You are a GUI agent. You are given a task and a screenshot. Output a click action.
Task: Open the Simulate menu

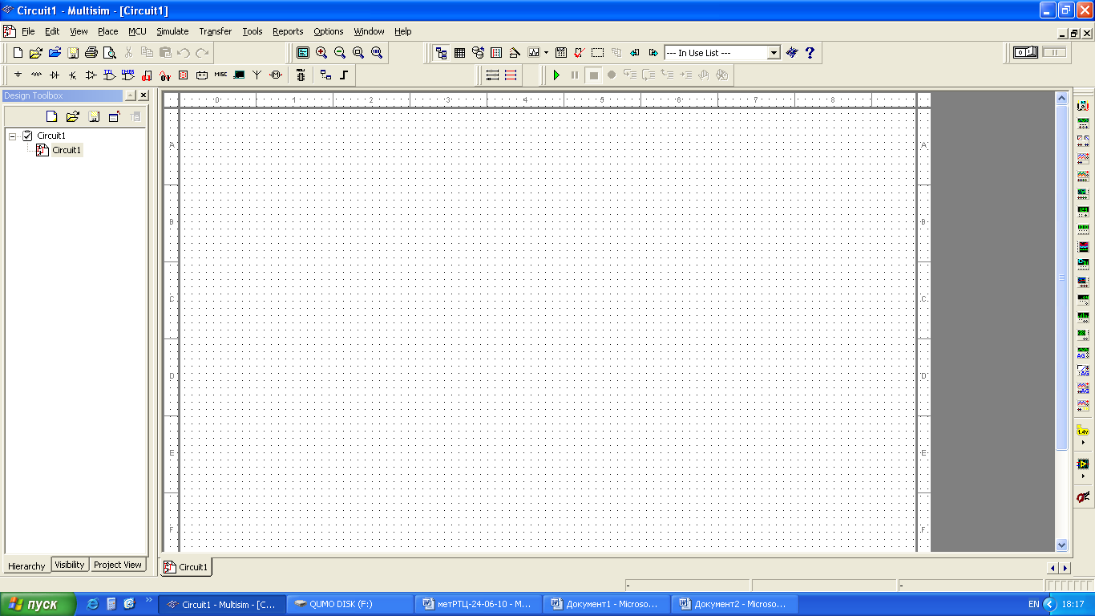tap(172, 31)
